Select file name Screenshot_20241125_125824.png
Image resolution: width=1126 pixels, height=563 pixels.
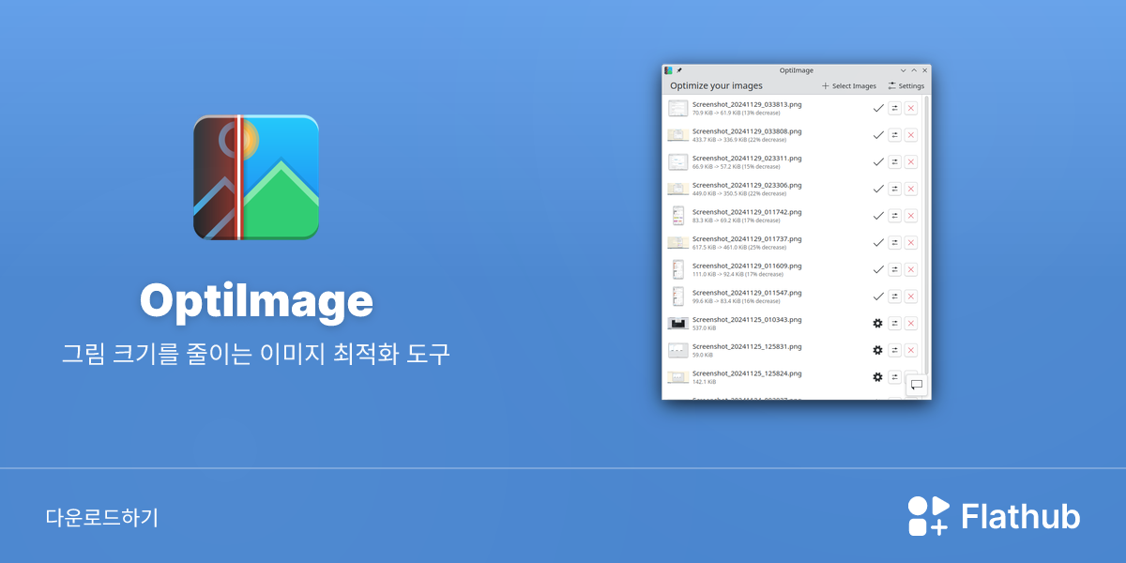(747, 373)
